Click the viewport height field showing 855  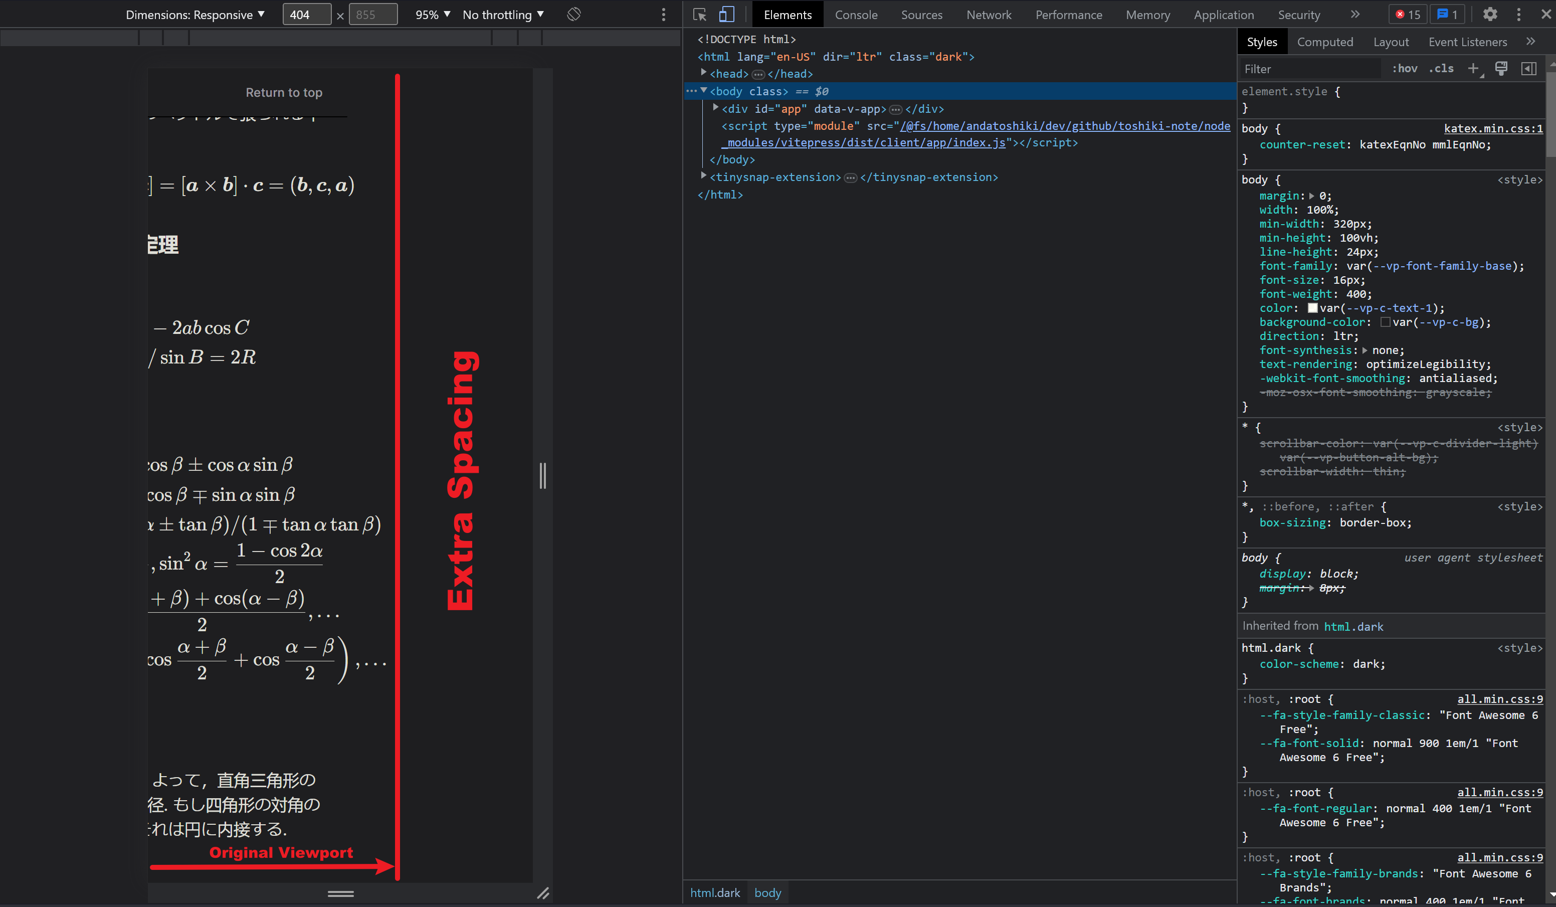point(373,14)
